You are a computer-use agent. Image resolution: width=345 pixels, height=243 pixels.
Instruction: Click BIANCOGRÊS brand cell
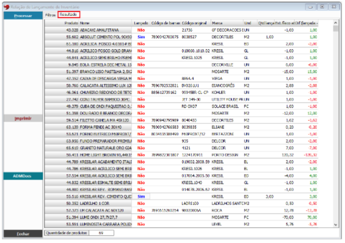[x=227, y=85]
